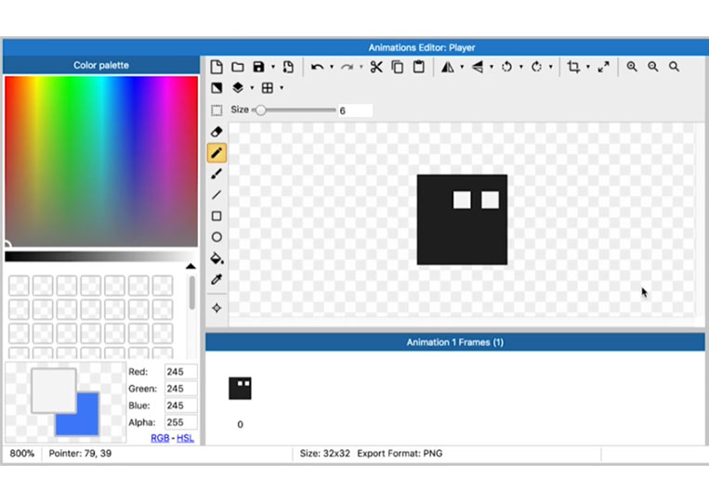Switch to HSL color mode link
The image size is (709, 502).
(186, 438)
